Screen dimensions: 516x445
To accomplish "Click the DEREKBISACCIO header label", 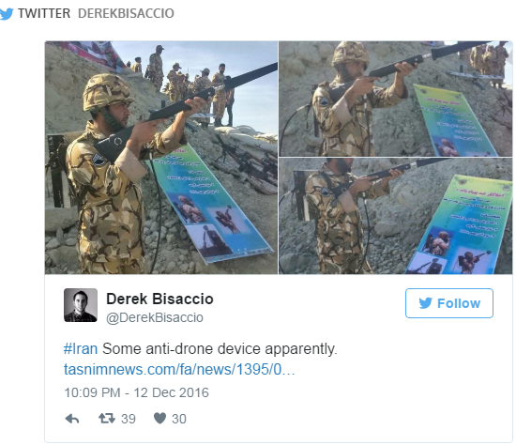I will (x=126, y=13).
